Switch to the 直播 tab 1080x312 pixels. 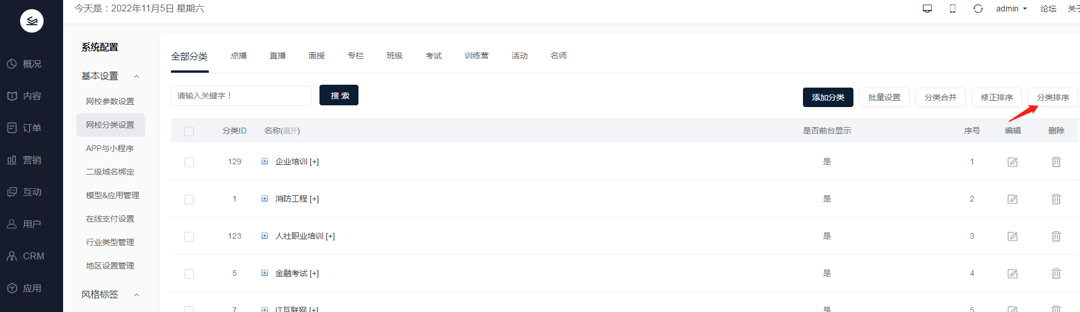[278, 56]
